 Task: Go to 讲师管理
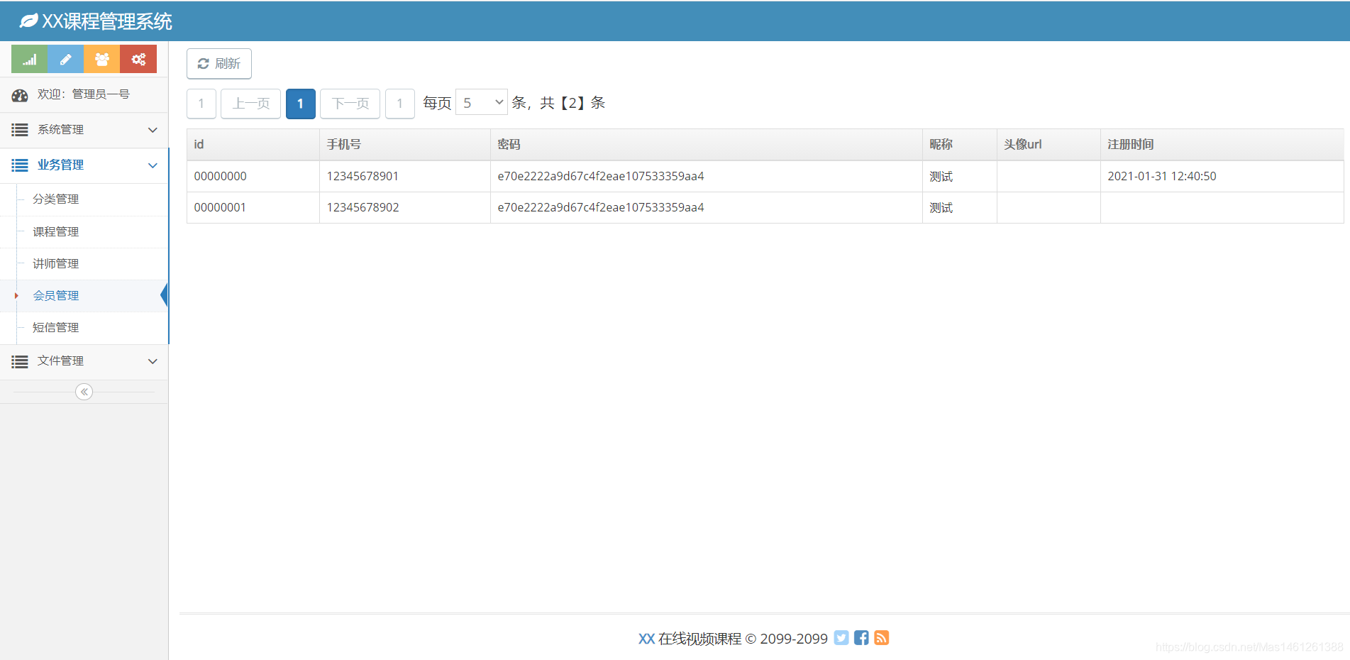point(56,264)
